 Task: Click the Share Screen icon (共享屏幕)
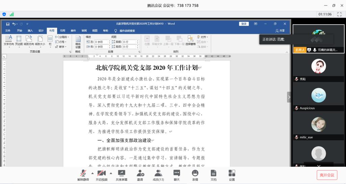(121, 174)
